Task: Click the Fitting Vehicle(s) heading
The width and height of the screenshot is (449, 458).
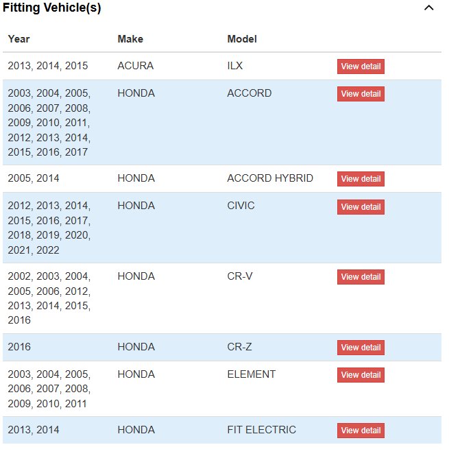Action: click(51, 8)
